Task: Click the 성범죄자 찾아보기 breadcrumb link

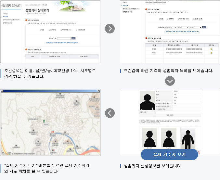Action: pos(35,5)
